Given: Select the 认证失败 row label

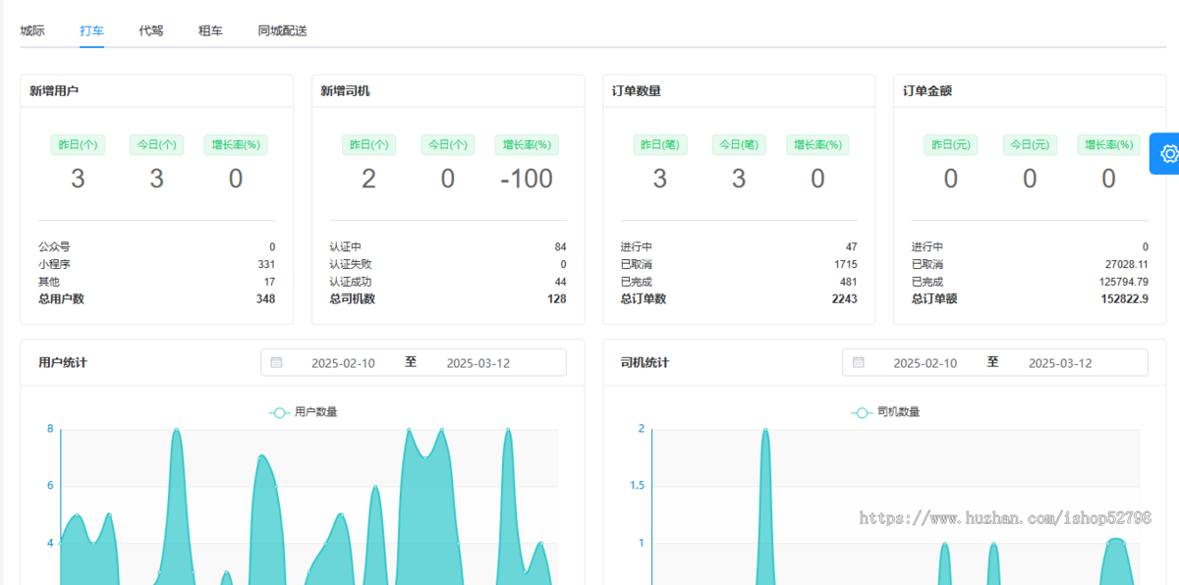Looking at the screenshot, I should point(351,264).
